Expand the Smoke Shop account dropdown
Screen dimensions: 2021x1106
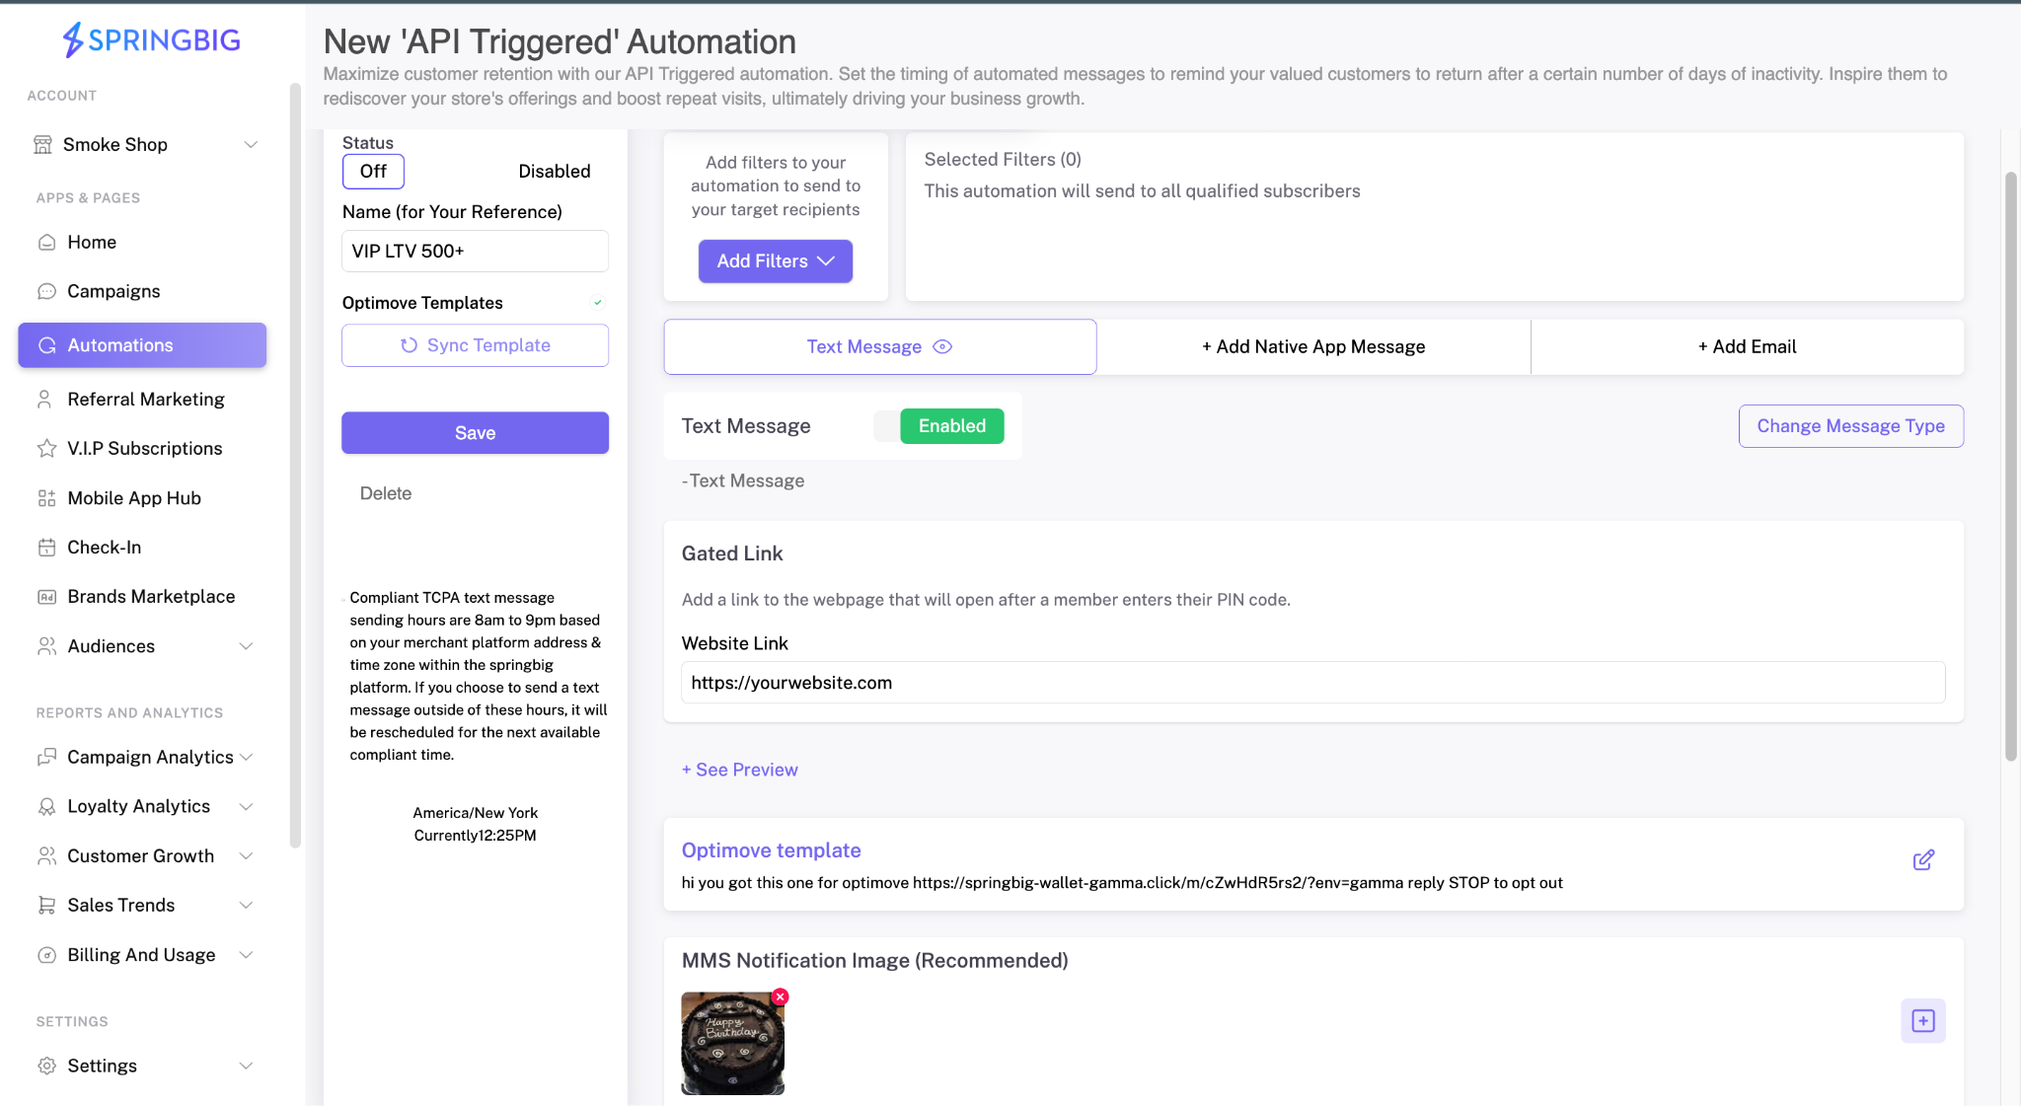(x=251, y=145)
